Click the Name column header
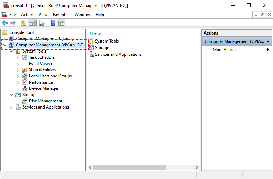Screen dimensions: 273x179 (x=95, y=34)
